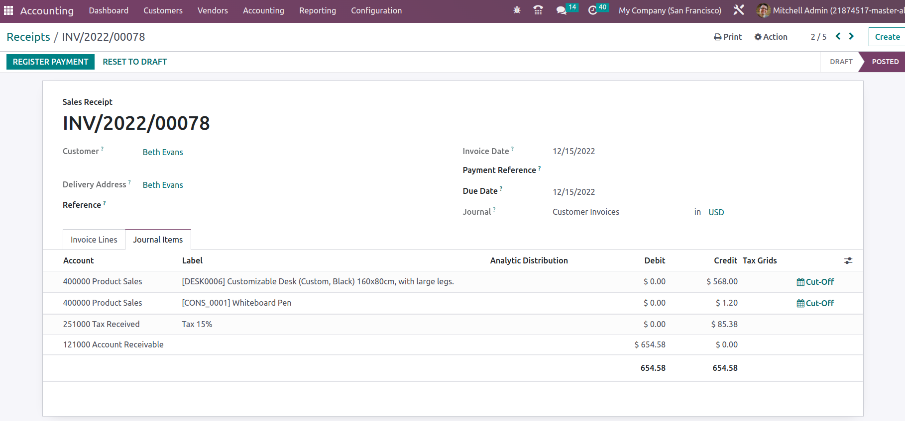The image size is (905, 421).
Task: Click the Due Date 12/15/2022 value
Action: click(573, 192)
